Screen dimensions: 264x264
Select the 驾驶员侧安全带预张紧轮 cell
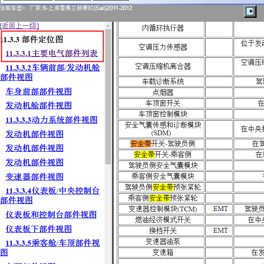click(x=161, y=187)
